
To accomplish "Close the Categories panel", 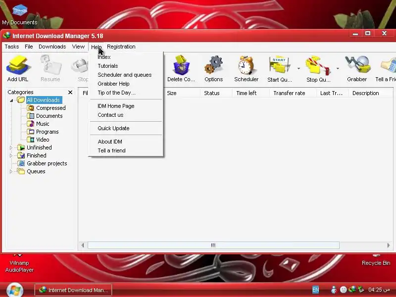I will (x=70, y=92).
